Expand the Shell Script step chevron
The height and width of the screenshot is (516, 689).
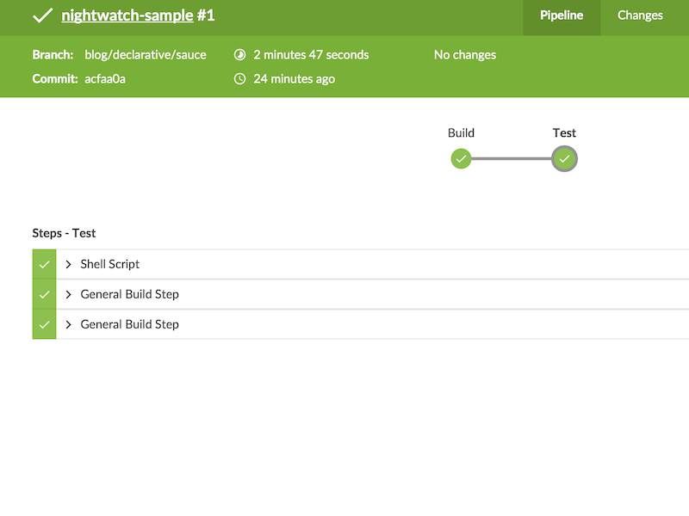coord(69,265)
